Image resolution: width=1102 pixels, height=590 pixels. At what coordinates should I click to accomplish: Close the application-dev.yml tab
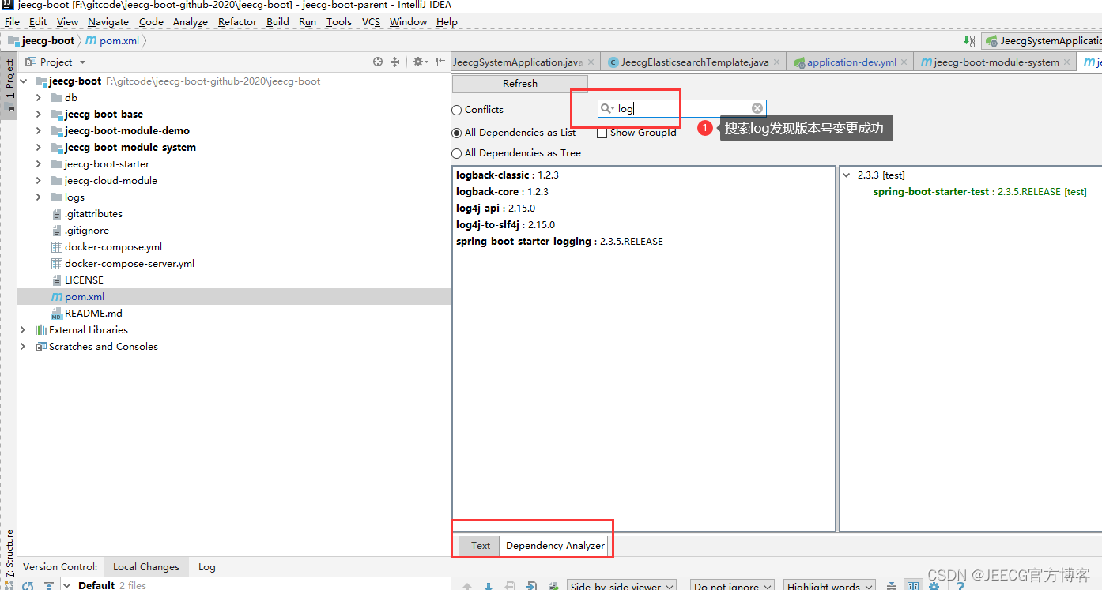[x=904, y=62]
